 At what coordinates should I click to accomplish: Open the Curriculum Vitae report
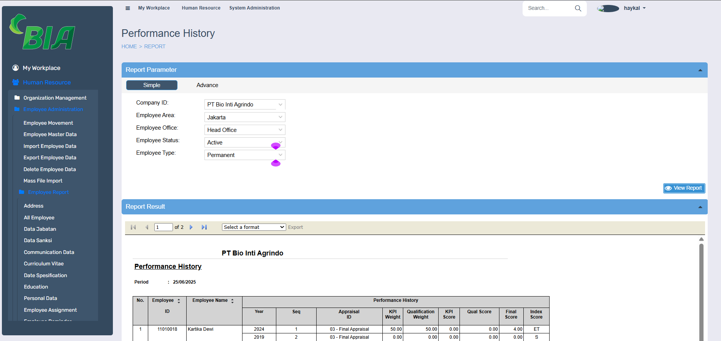[x=44, y=264]
